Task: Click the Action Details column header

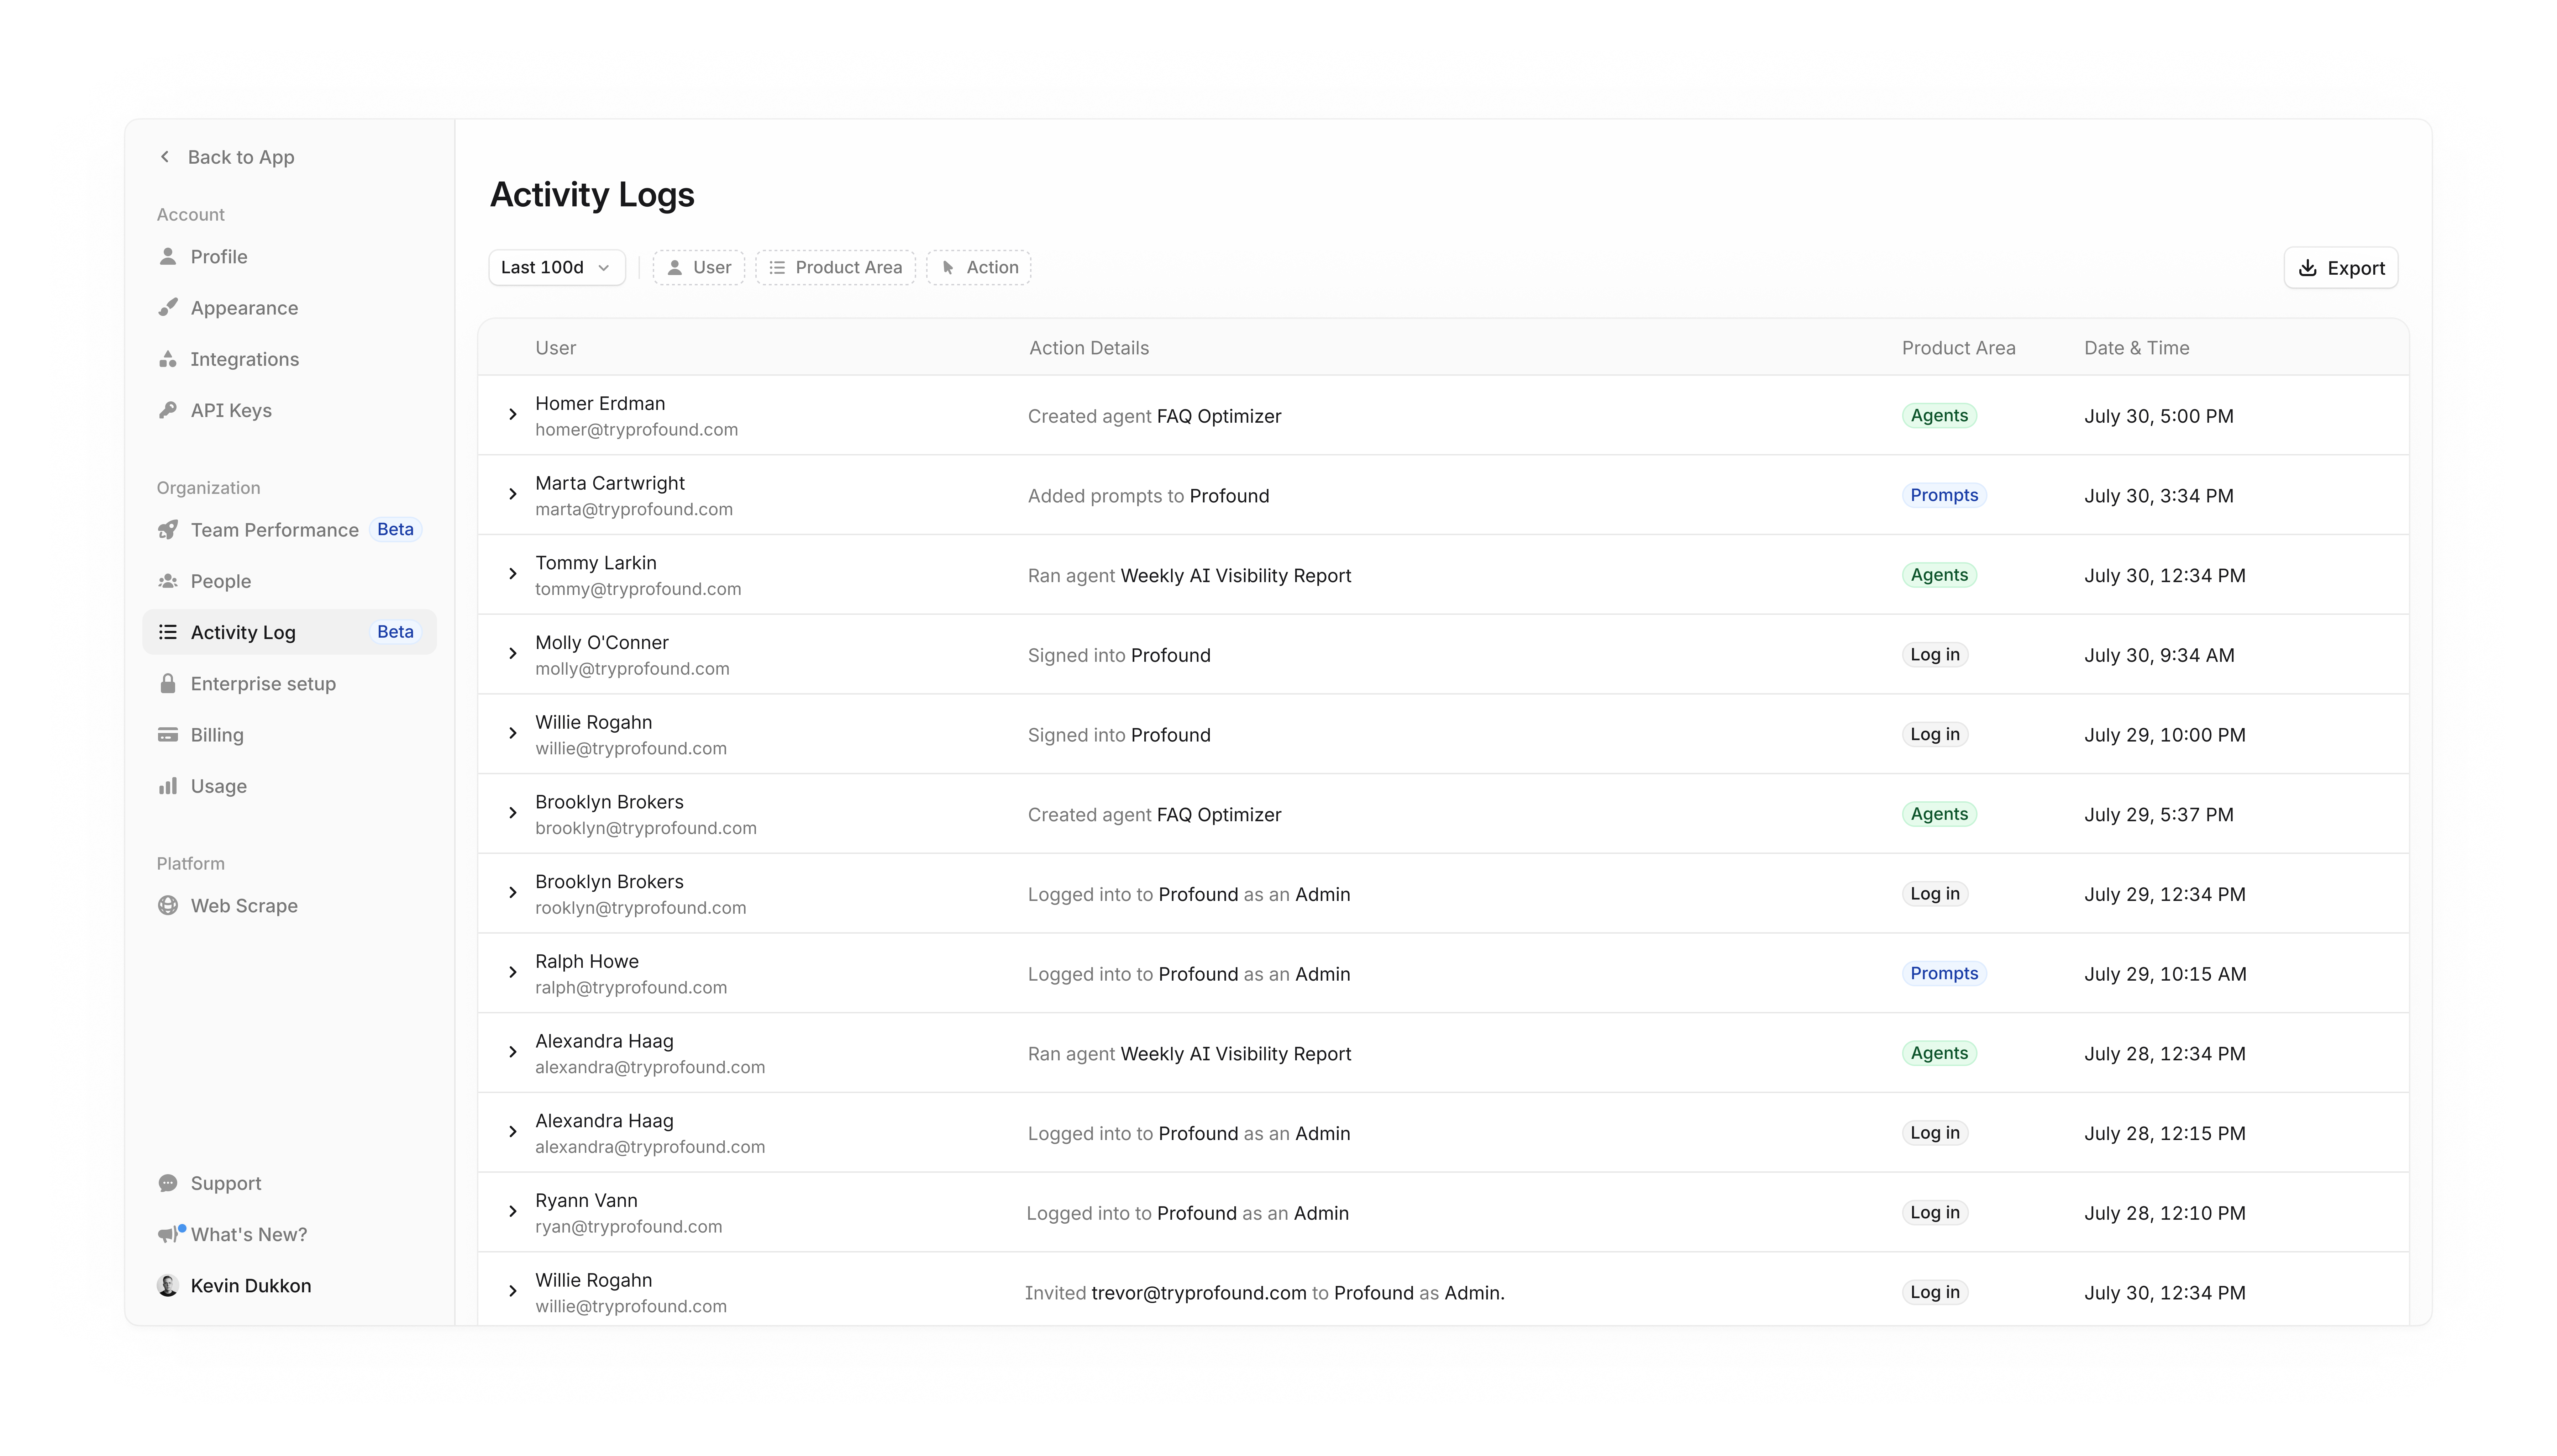Action: click(x=1089, y=348)
